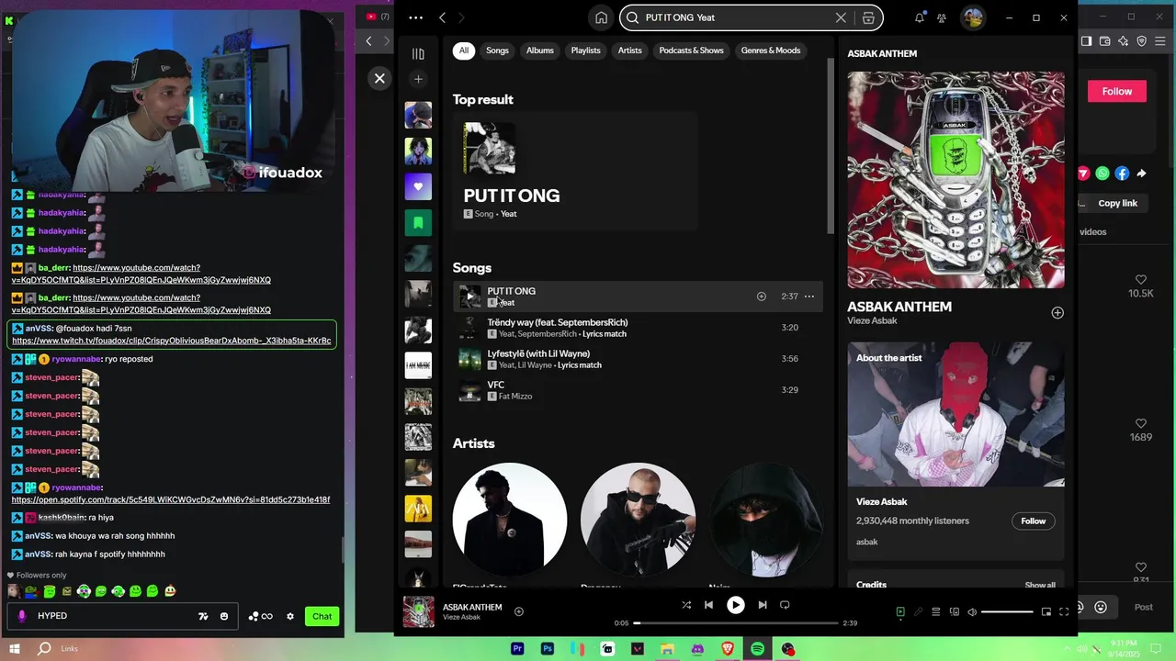The image size is (1176, 661).
Task: Open Premiere Pro from the taskbar
Action: point(517,649)
